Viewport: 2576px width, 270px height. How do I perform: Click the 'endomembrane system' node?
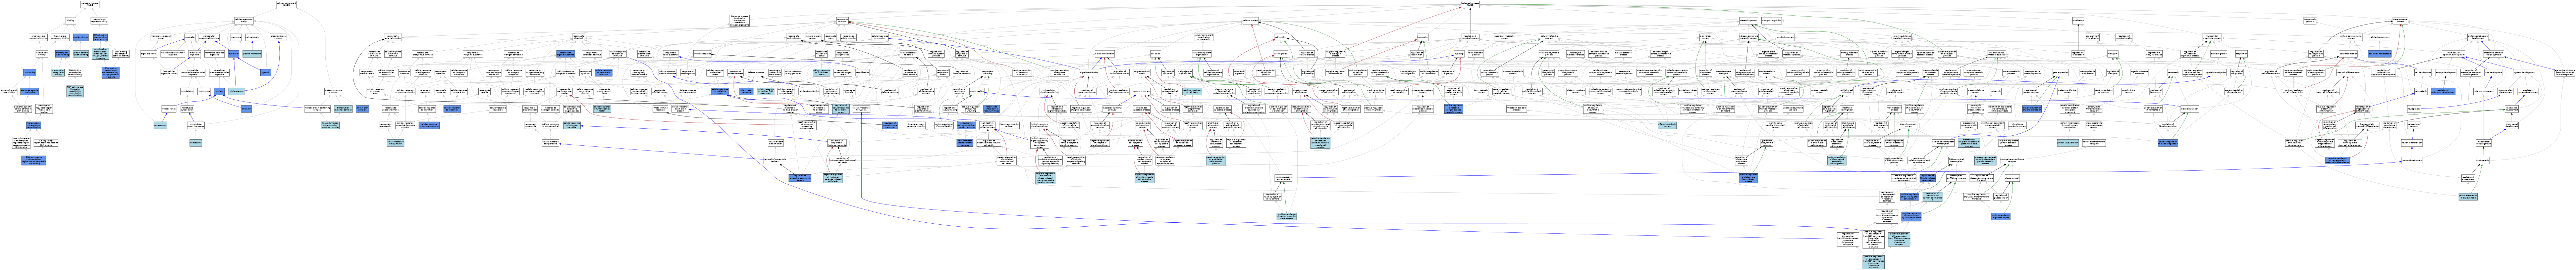tap(278, 37)
